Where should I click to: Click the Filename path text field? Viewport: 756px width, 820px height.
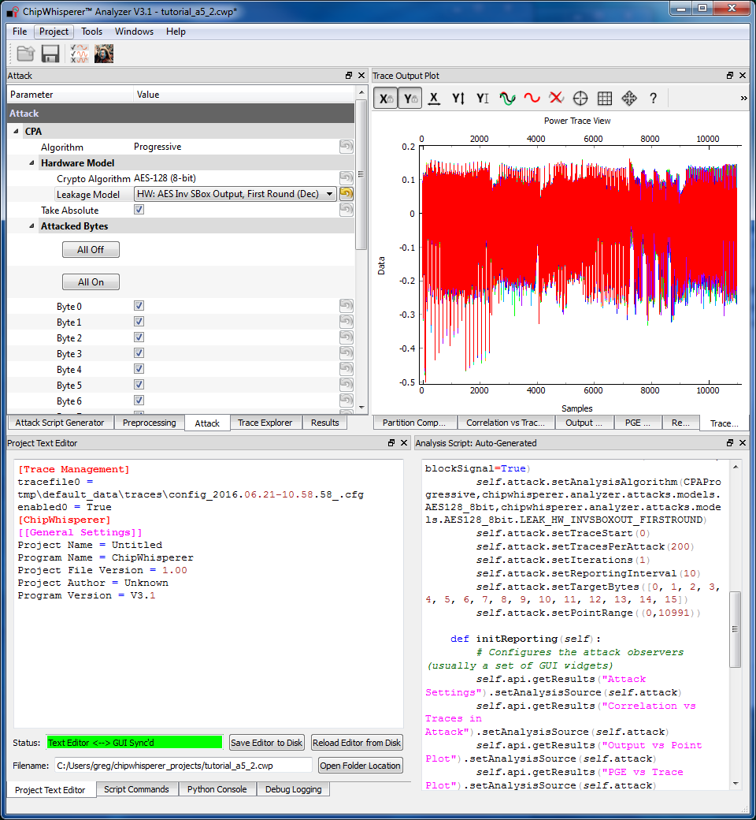coord(183,766)
